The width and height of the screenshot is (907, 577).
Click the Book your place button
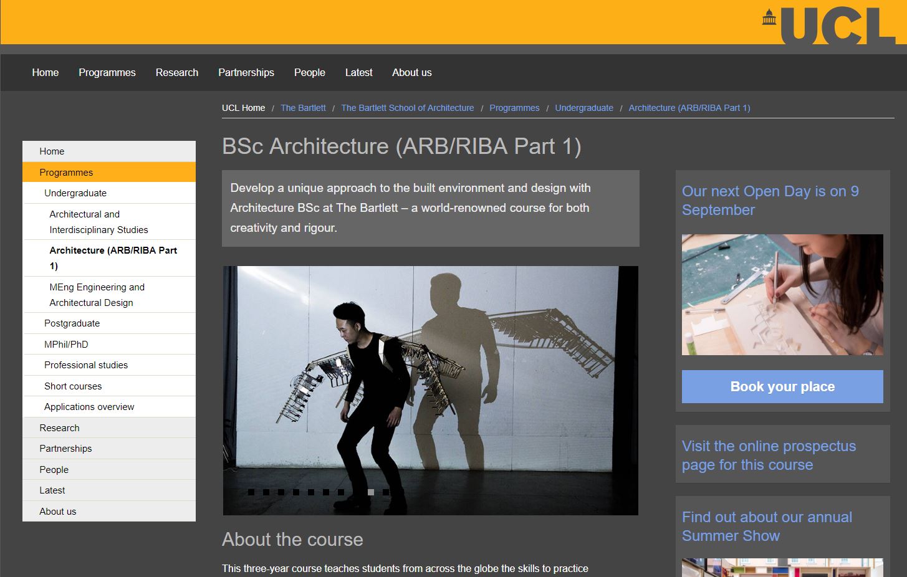[782, 386]
